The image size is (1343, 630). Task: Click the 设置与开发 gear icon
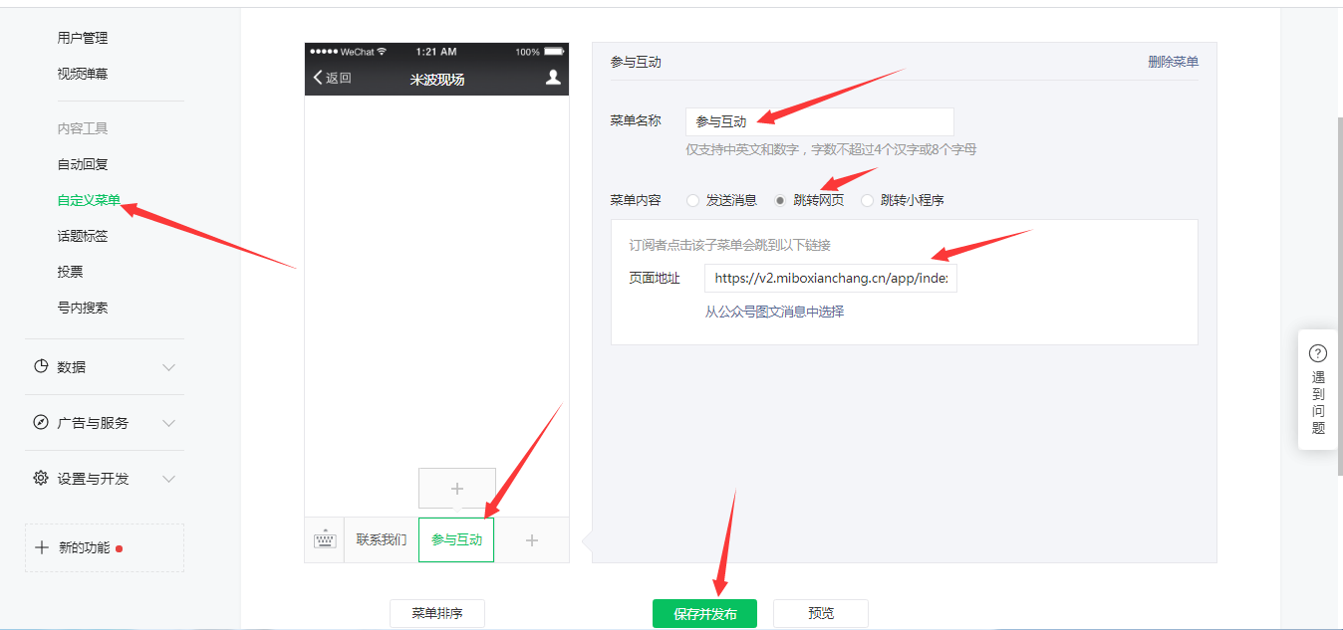[x=41, y=479]
